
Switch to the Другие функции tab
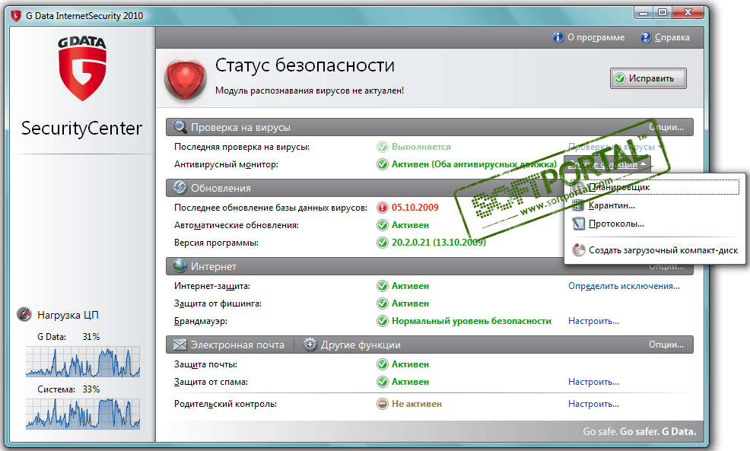(352, 345)
